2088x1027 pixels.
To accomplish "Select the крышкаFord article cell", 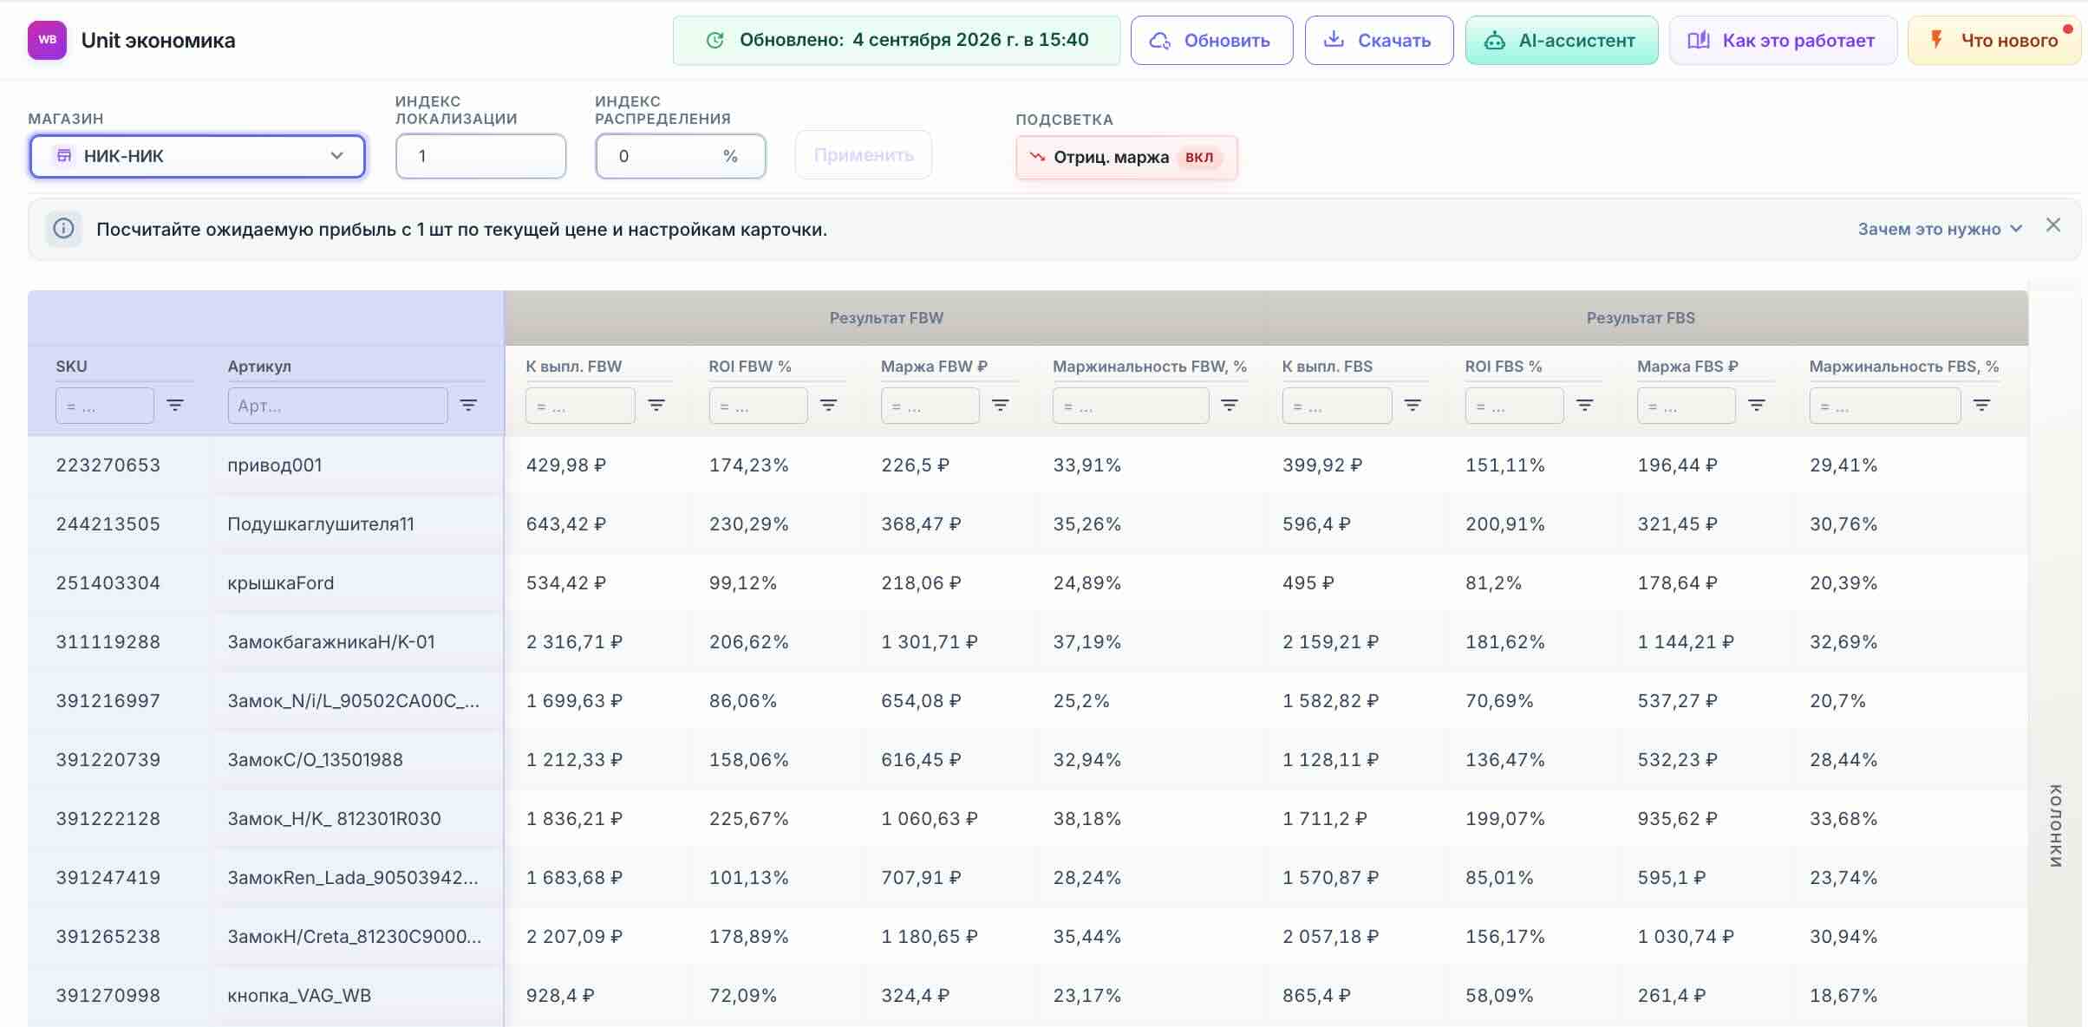I will click(357, 582).
